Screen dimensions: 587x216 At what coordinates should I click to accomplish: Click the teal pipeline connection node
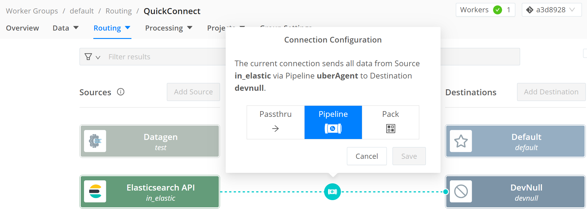pos(333,192)
